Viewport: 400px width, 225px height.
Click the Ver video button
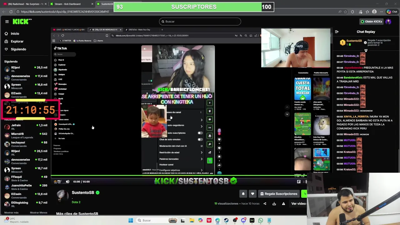coord(298,204)
